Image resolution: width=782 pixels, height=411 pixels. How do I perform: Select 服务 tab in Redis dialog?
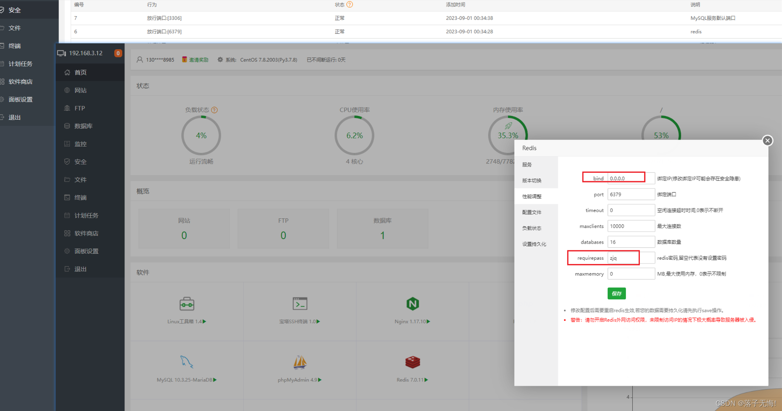click(x=536, y=164)
